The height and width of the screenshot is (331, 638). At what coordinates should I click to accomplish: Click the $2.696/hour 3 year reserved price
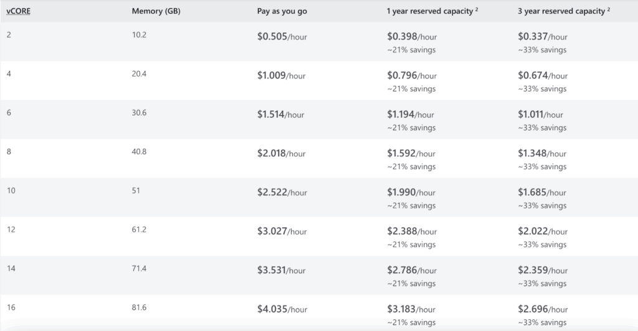tap(543, 309)
